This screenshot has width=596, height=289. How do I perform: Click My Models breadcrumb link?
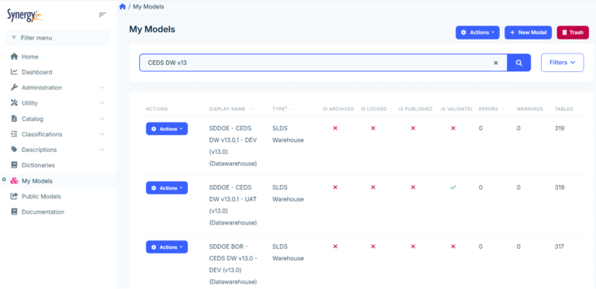pyautogui.click(x=149, y=7)
